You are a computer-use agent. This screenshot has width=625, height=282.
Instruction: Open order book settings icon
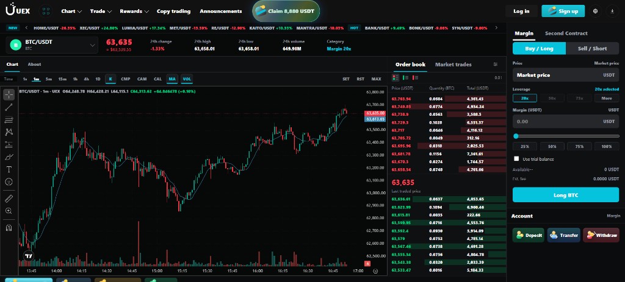[x=496, y=65]
